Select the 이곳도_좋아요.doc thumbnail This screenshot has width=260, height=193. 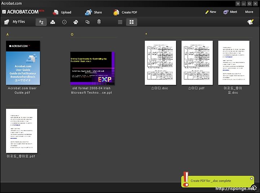pos(234,63)
